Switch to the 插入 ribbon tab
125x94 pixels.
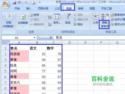point(29,9)
